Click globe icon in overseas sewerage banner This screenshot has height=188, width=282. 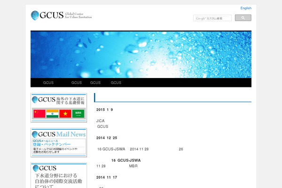tap(35, 100)
